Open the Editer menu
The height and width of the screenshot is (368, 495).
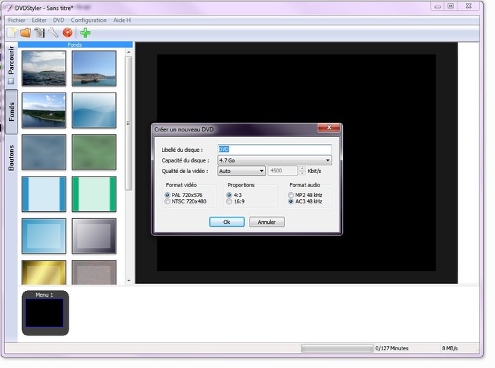coord(39,20)
